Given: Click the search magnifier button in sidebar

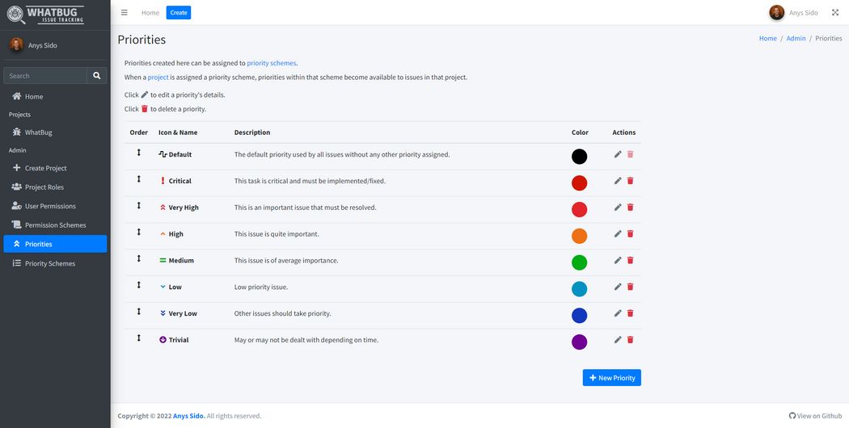Looking at the screenshot, I should (97, 76).
